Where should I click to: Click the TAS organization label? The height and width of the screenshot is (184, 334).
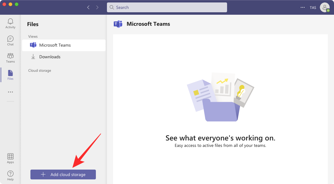click(x=313, y=7)
